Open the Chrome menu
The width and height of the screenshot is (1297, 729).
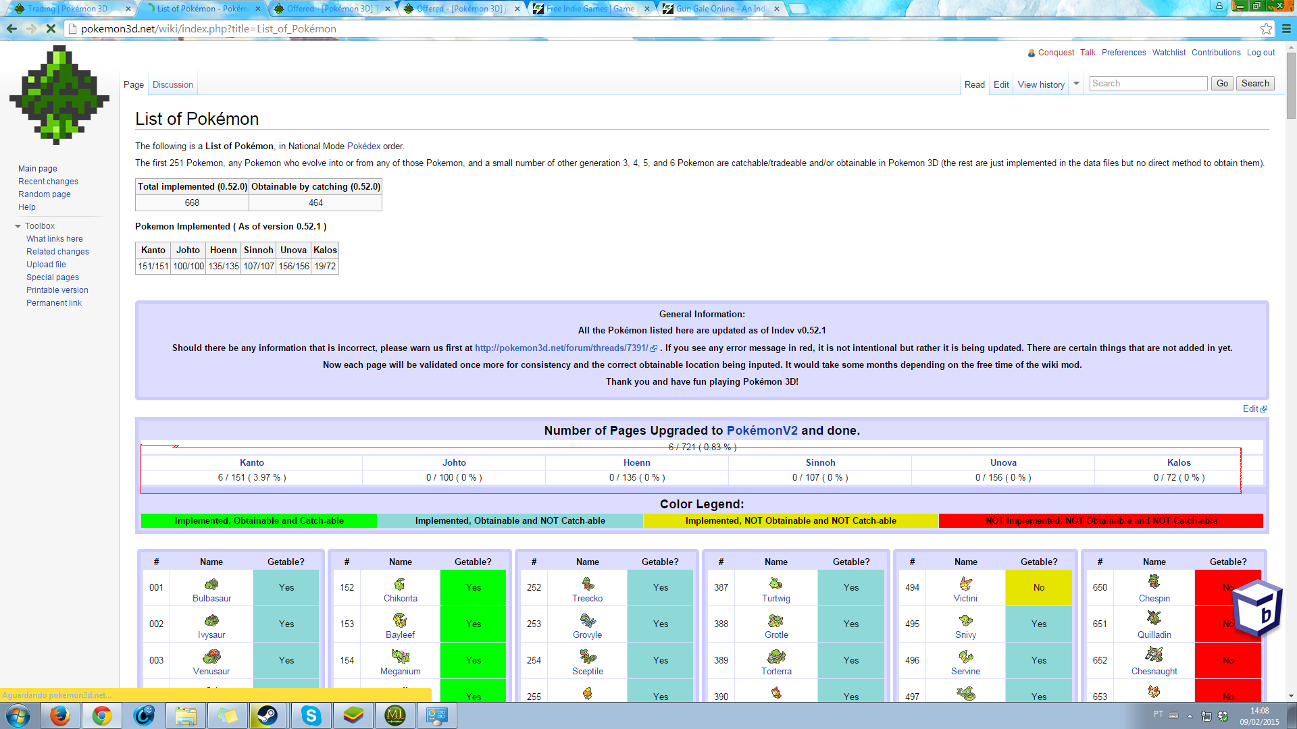[1286, 28]
